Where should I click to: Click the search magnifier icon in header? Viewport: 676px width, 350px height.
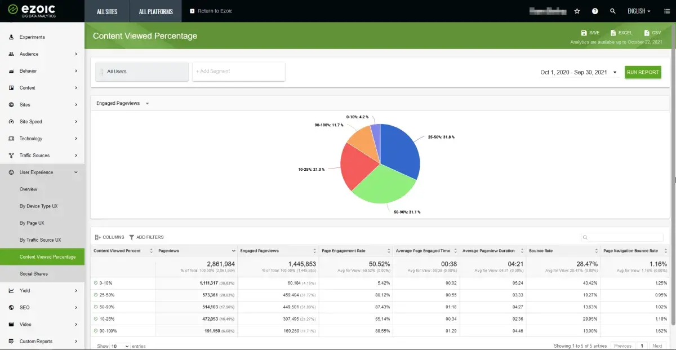(613, 11)
